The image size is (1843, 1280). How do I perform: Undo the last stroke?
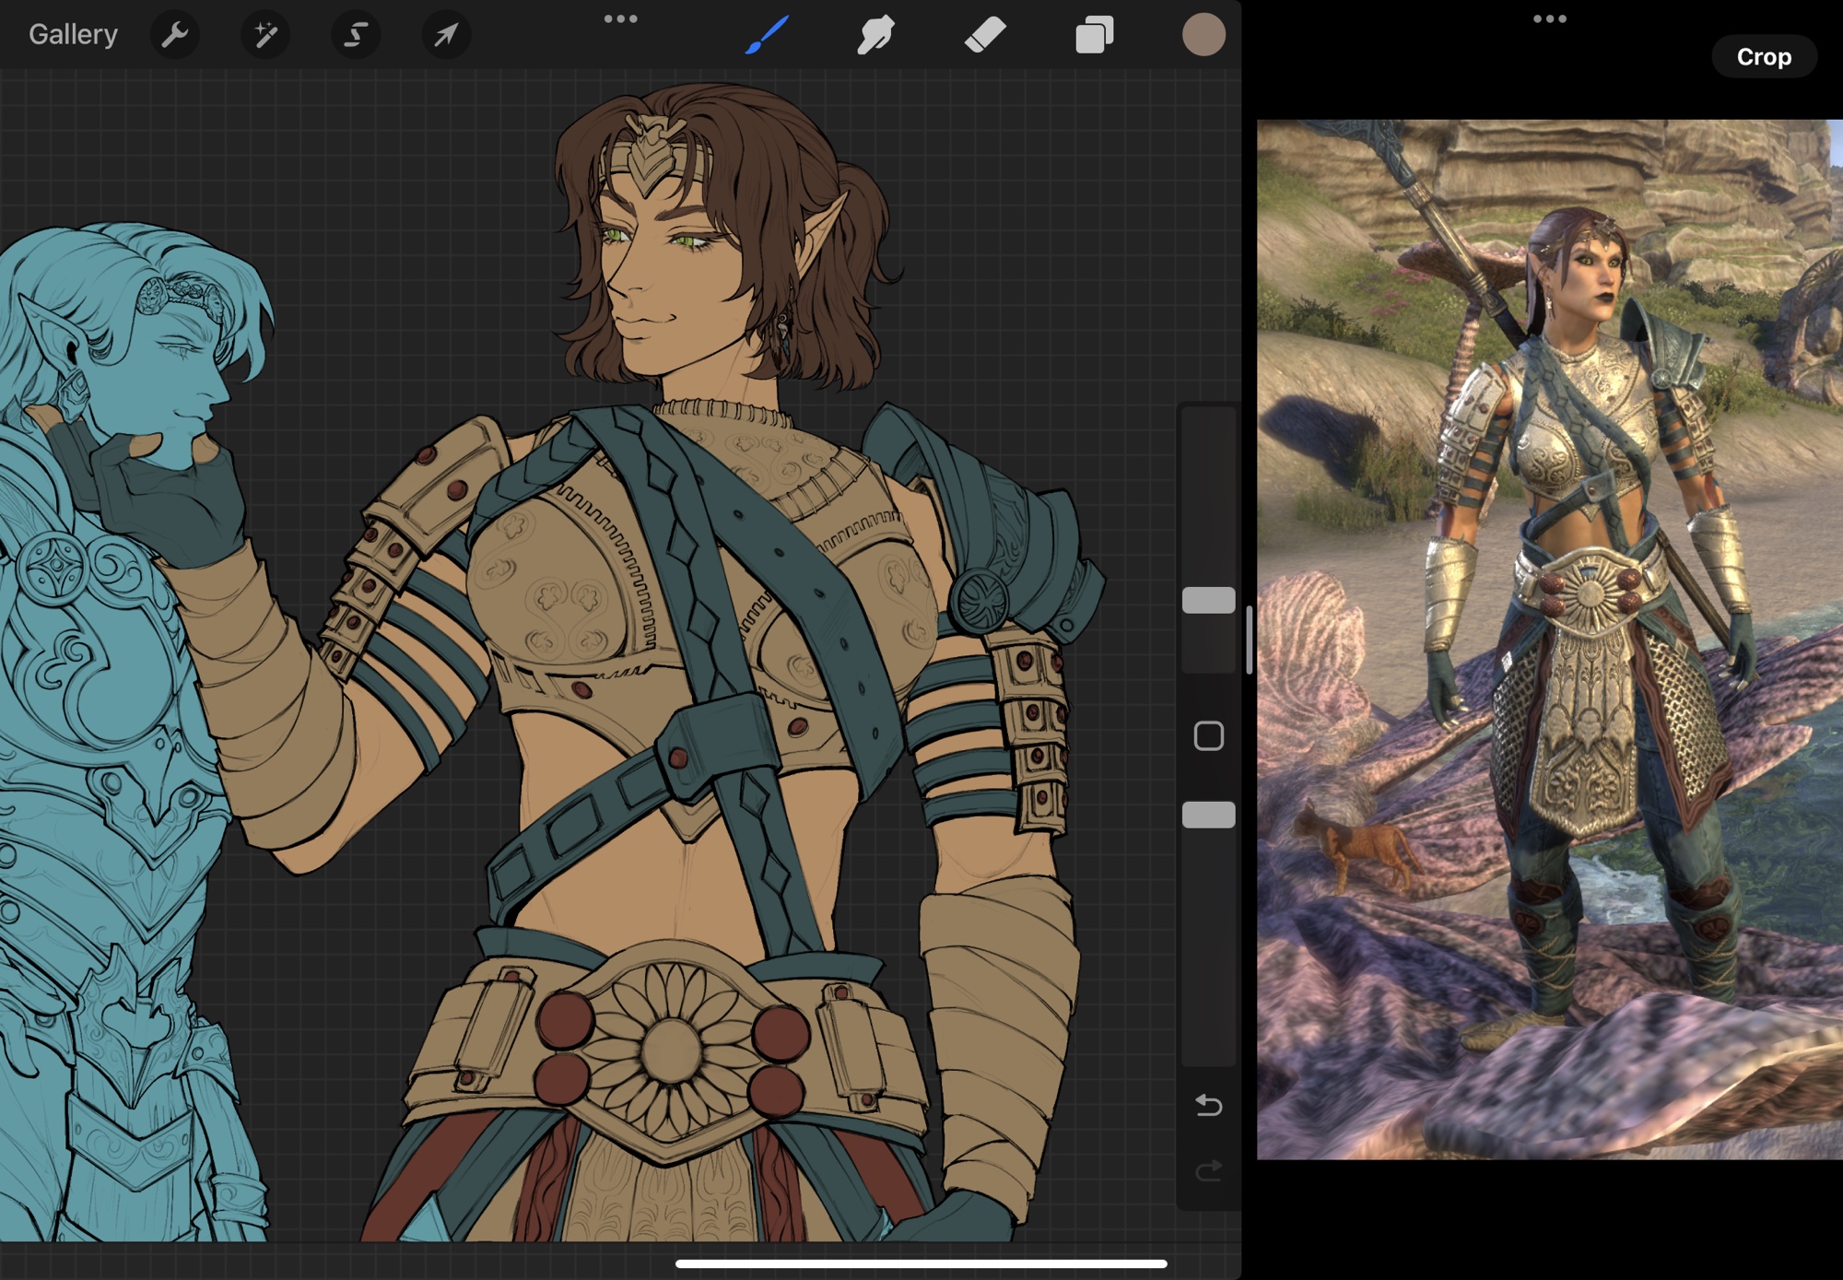pos(1208,1105)
